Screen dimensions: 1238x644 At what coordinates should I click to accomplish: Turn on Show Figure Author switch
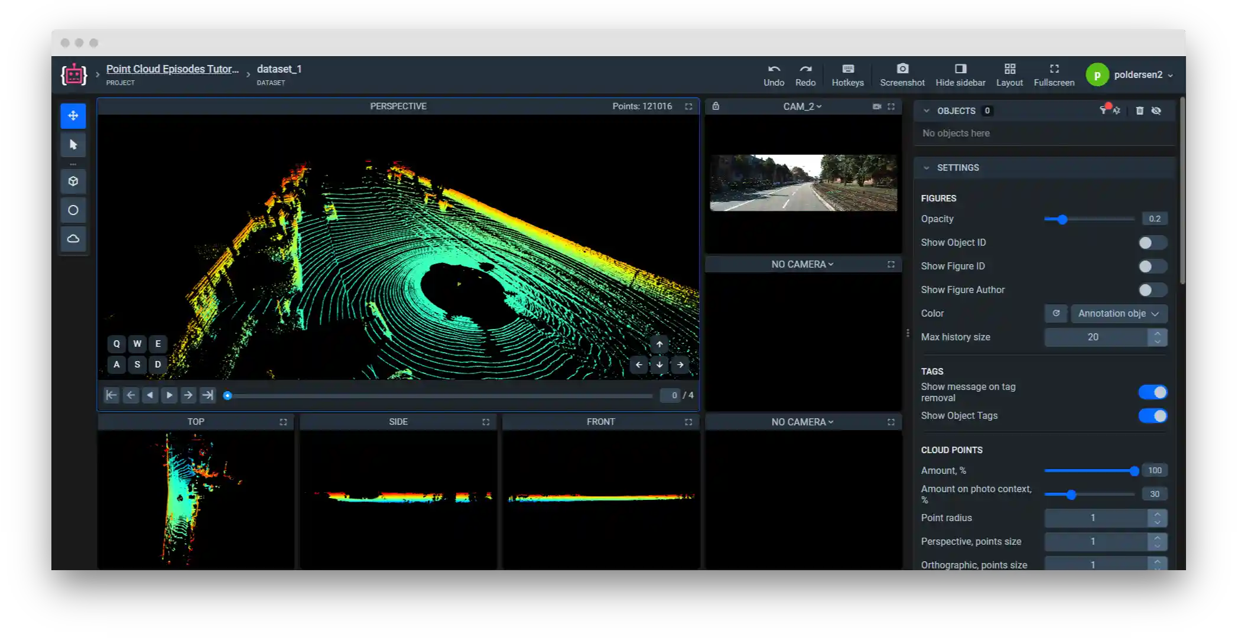point(1152,290)
